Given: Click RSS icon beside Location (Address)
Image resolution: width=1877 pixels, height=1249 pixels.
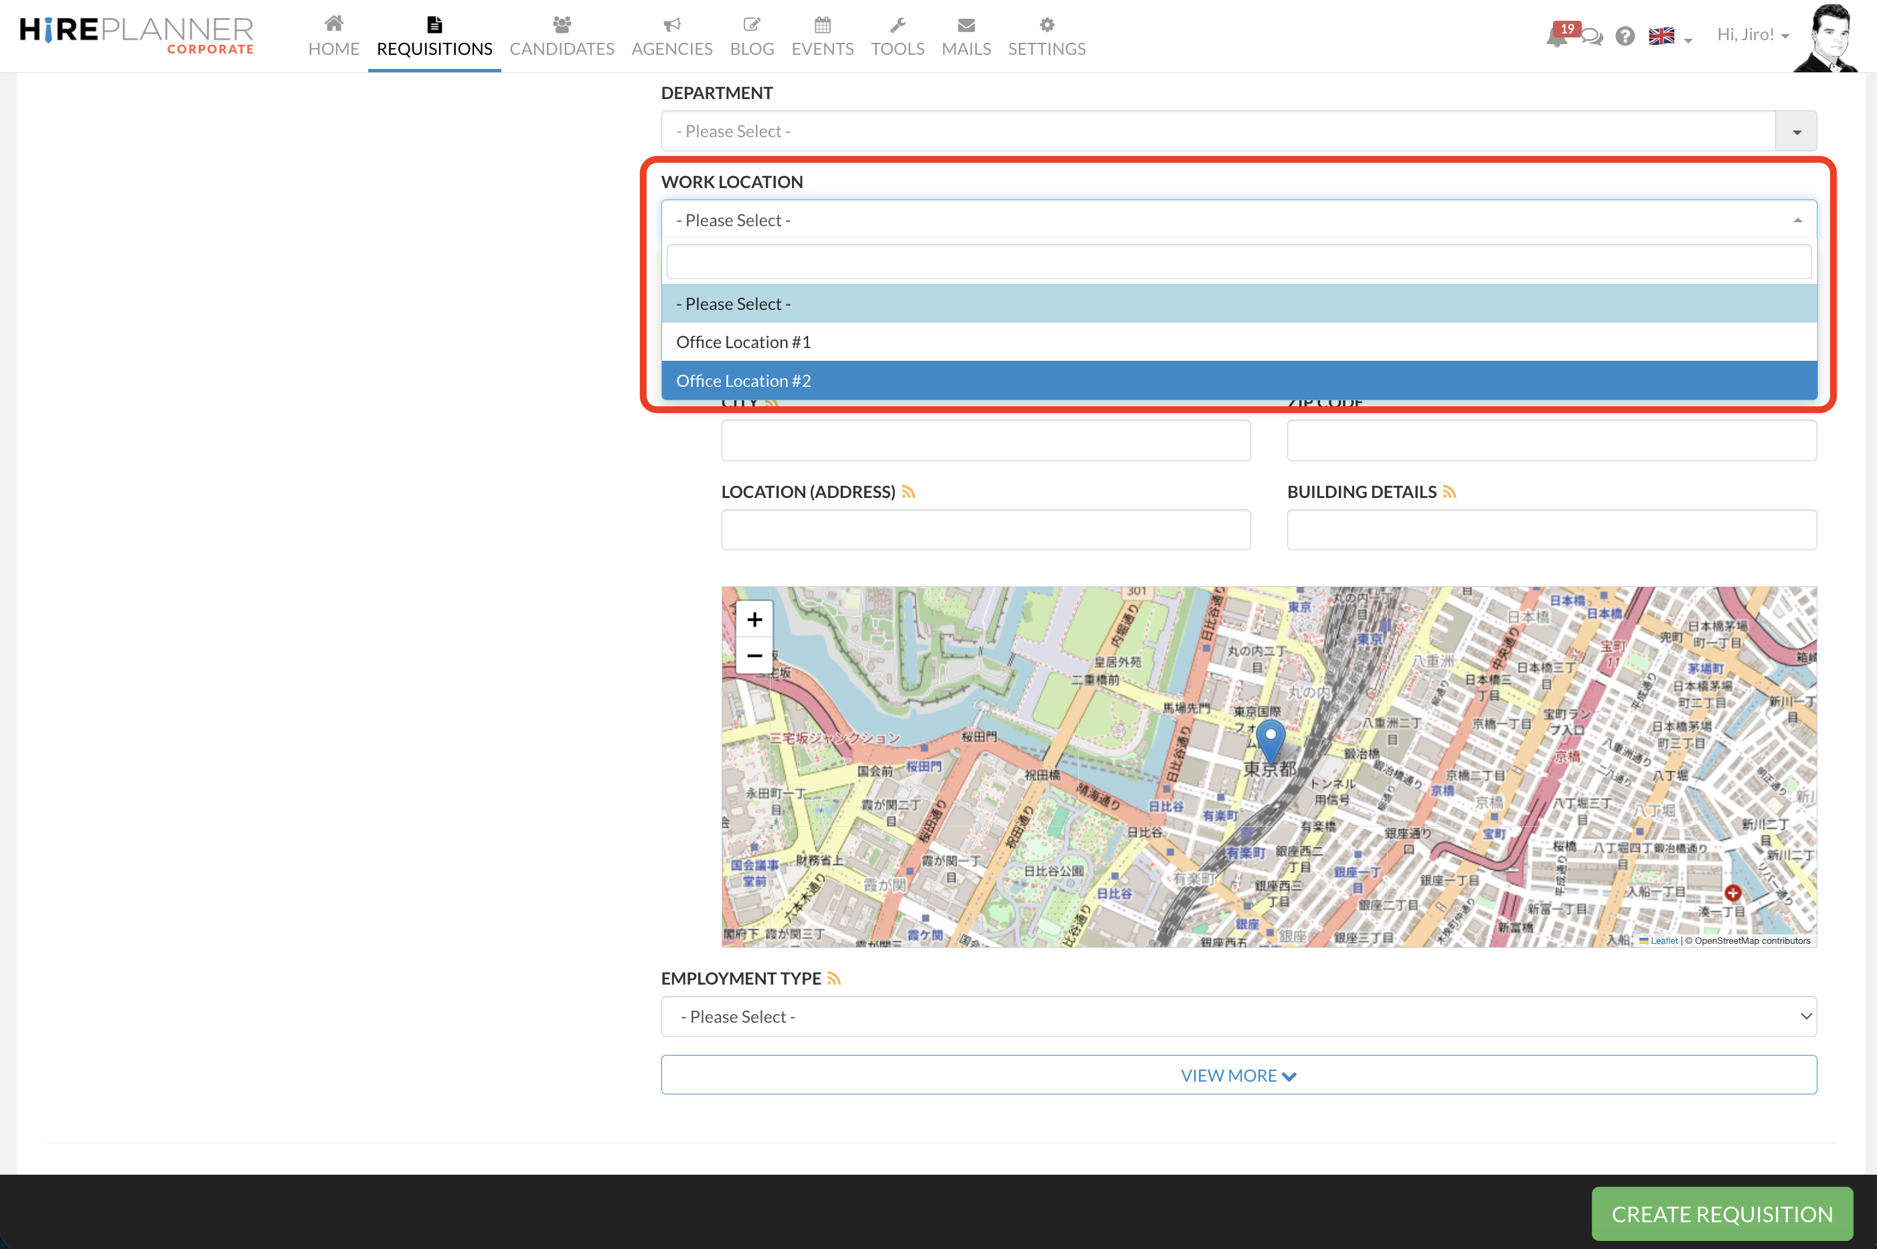Looking at the screenshot, I should pyautogui.click(x=908, y=492).
